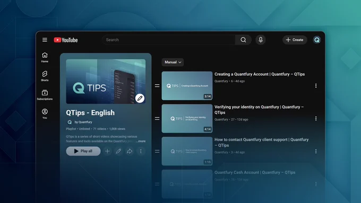Expand the playlist description with ...more
The width and height of the screenshot is (361, 203).
141,141
